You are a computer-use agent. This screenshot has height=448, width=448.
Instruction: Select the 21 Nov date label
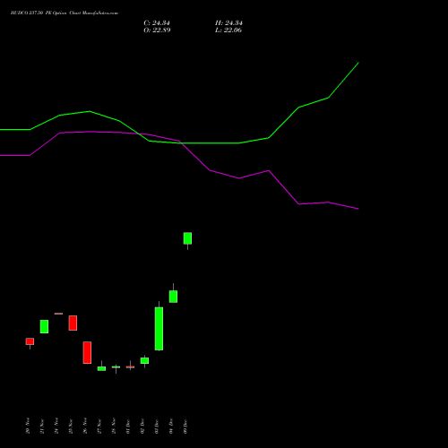coord(42,426)
